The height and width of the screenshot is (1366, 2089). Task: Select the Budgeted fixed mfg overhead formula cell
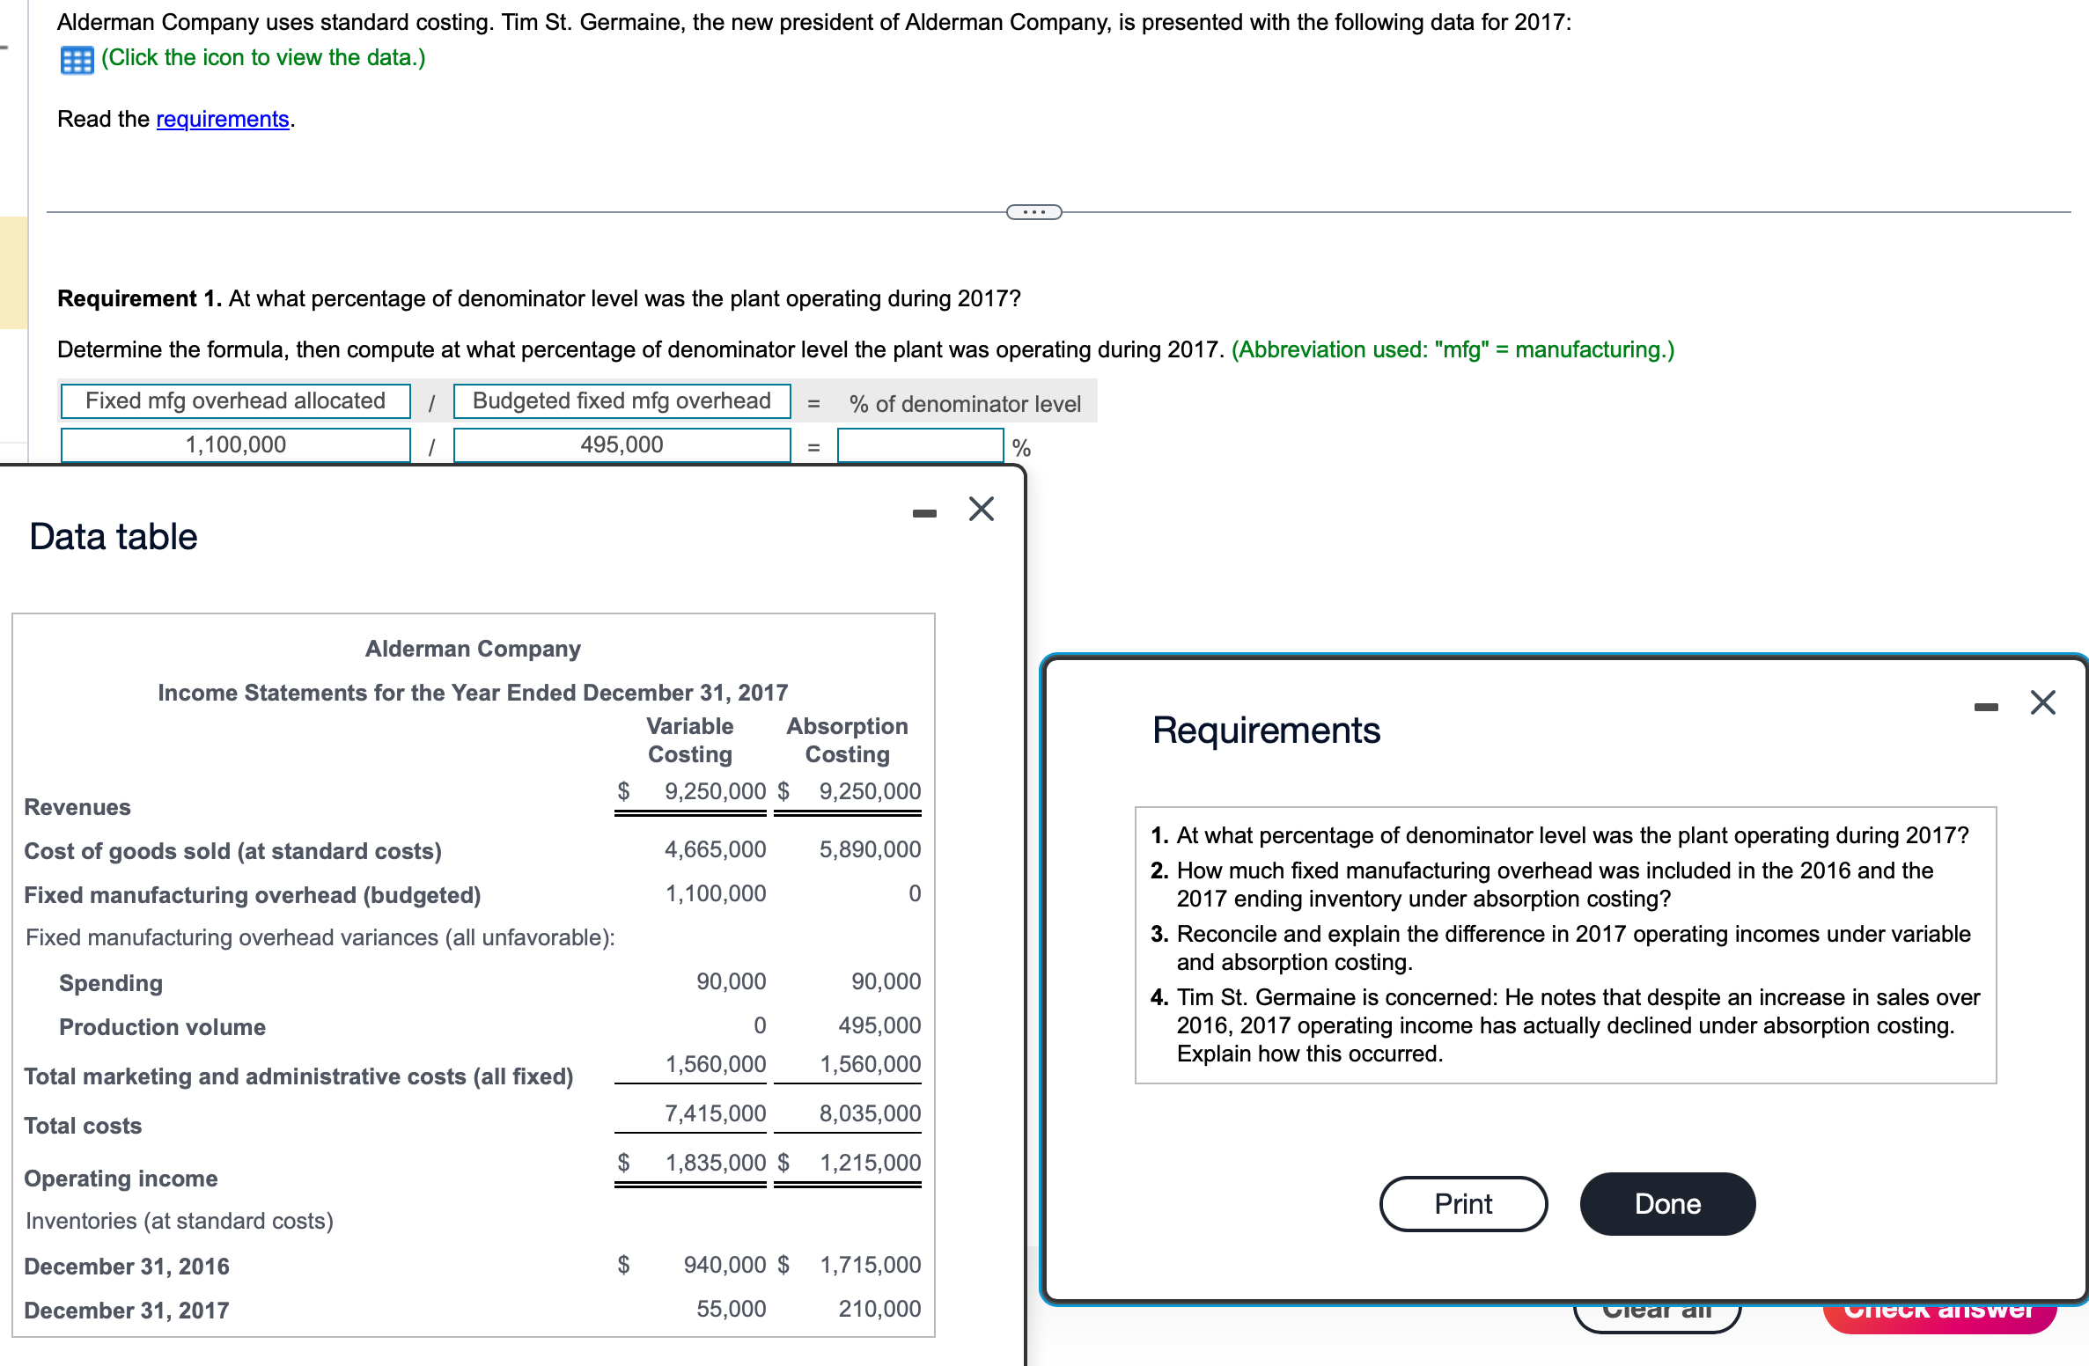coord(622,401)
